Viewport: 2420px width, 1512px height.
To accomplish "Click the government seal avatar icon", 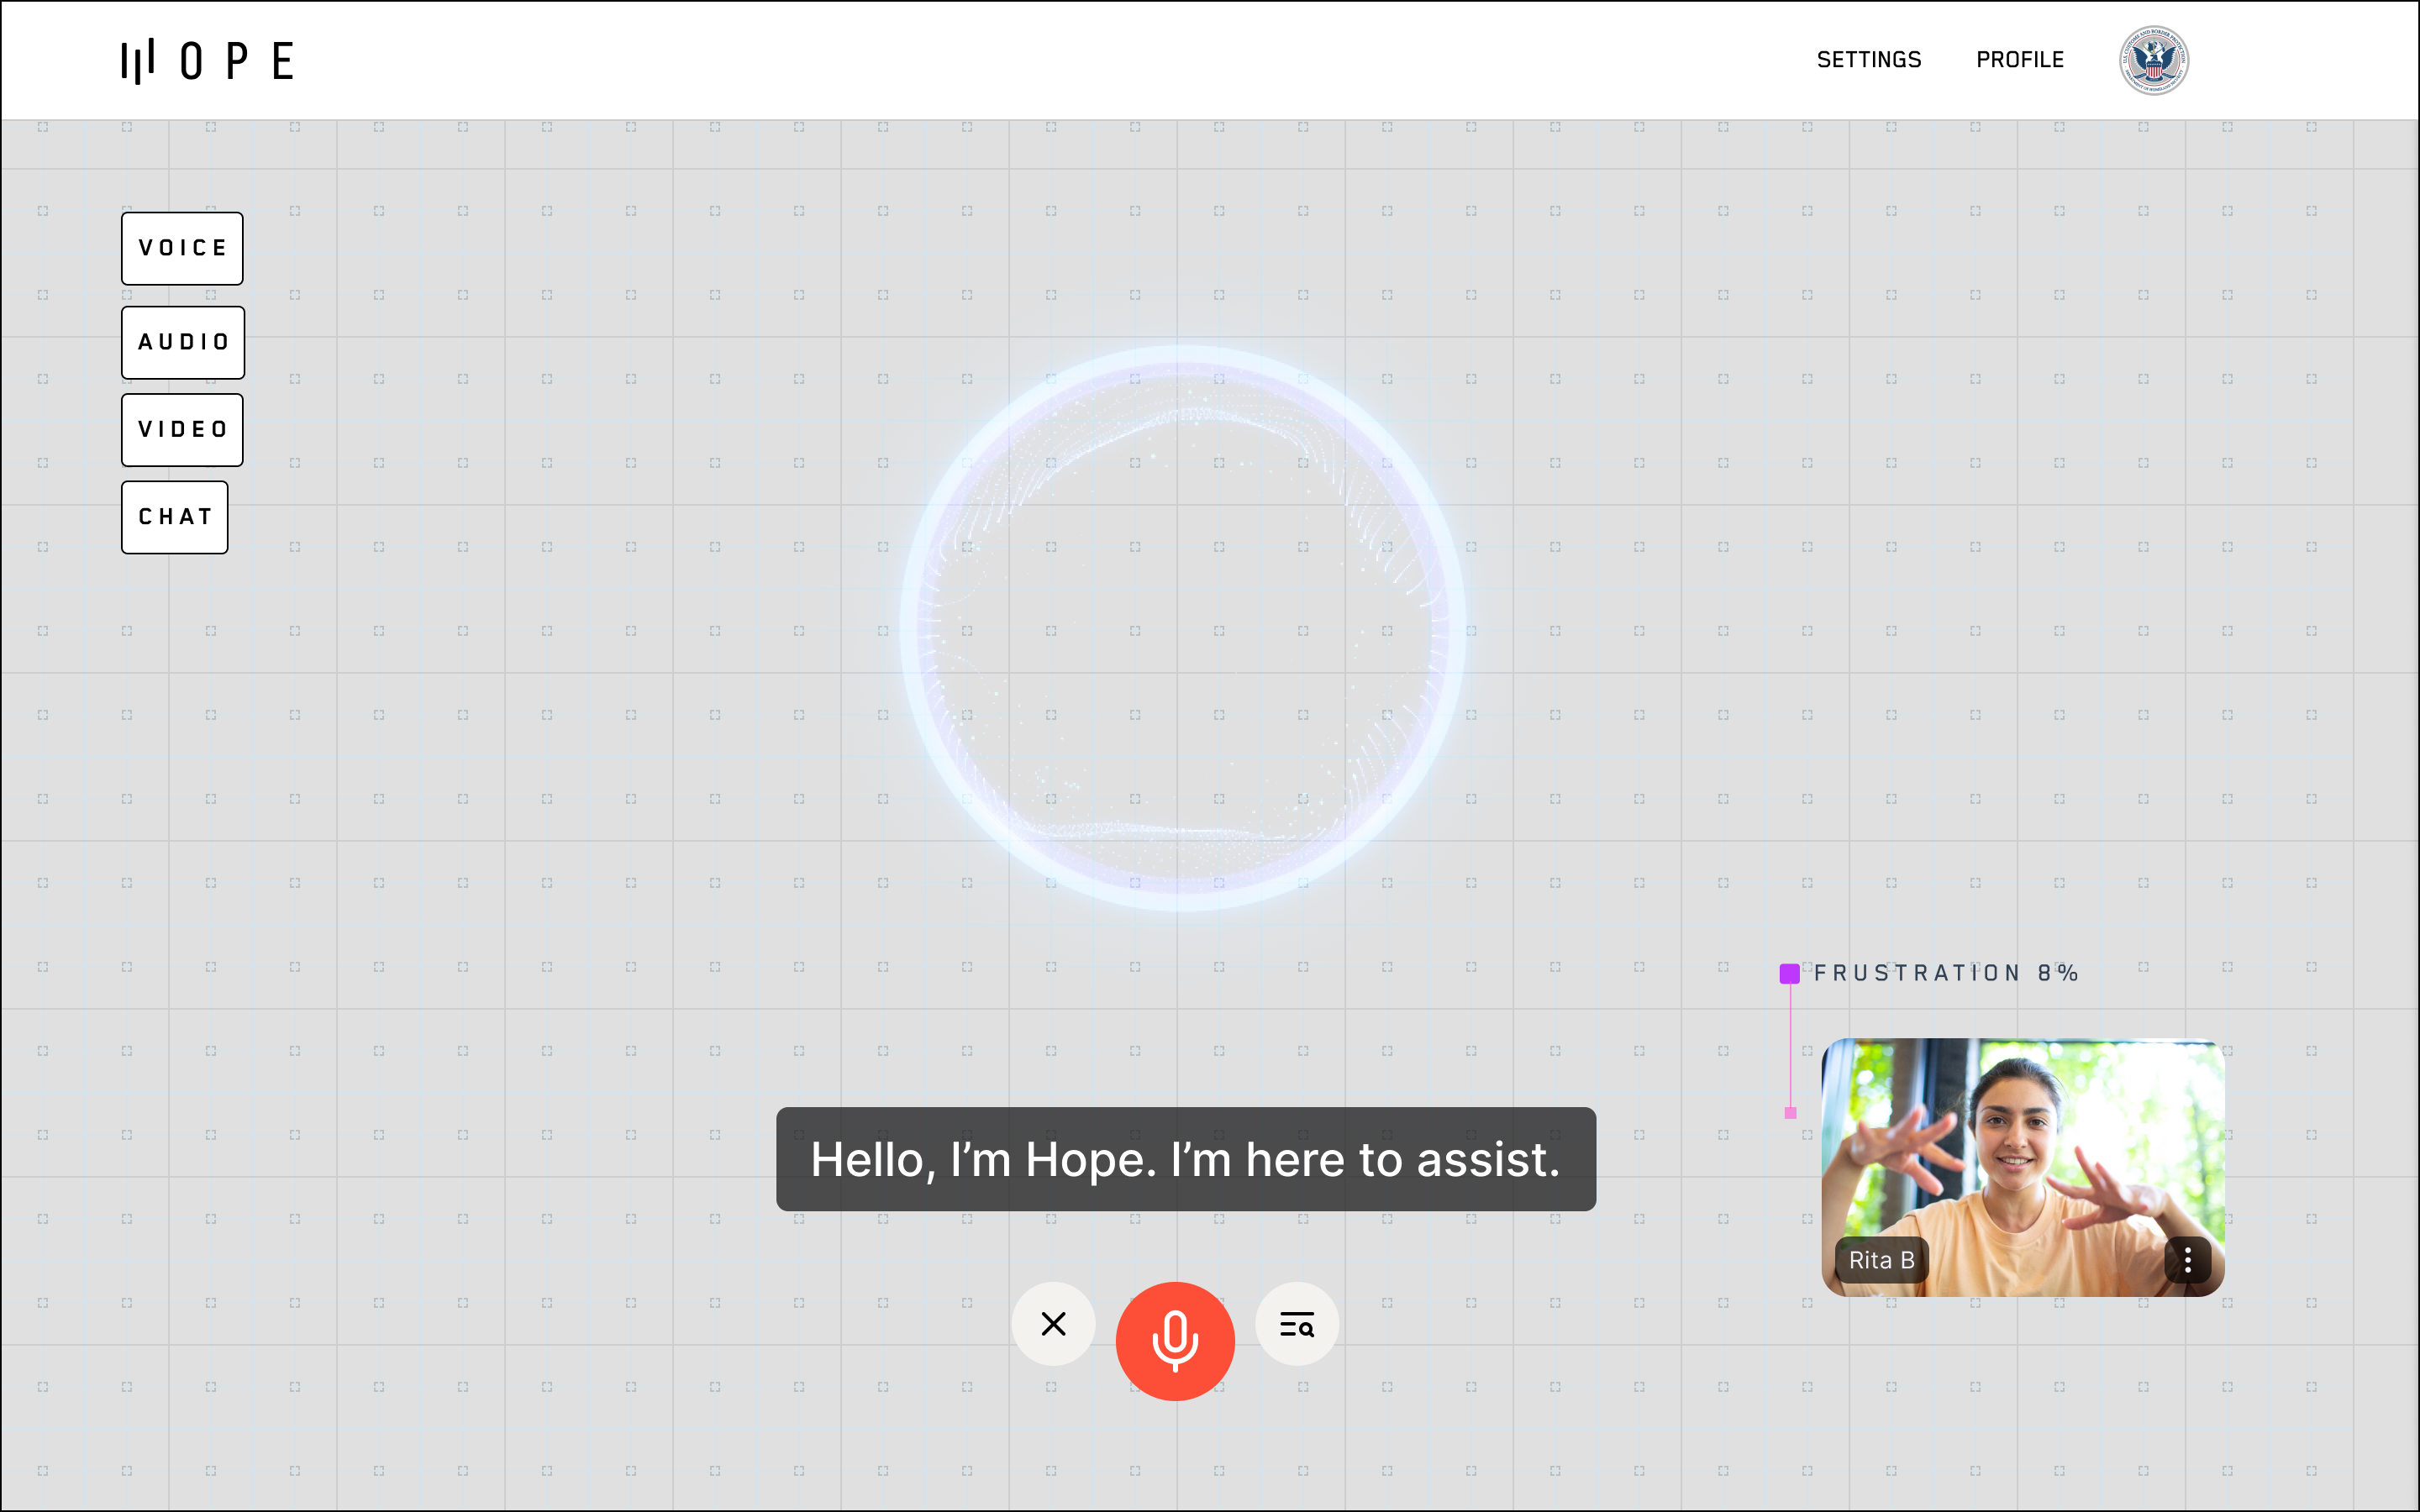I will pyautogui.click(x=2153, y=60).
